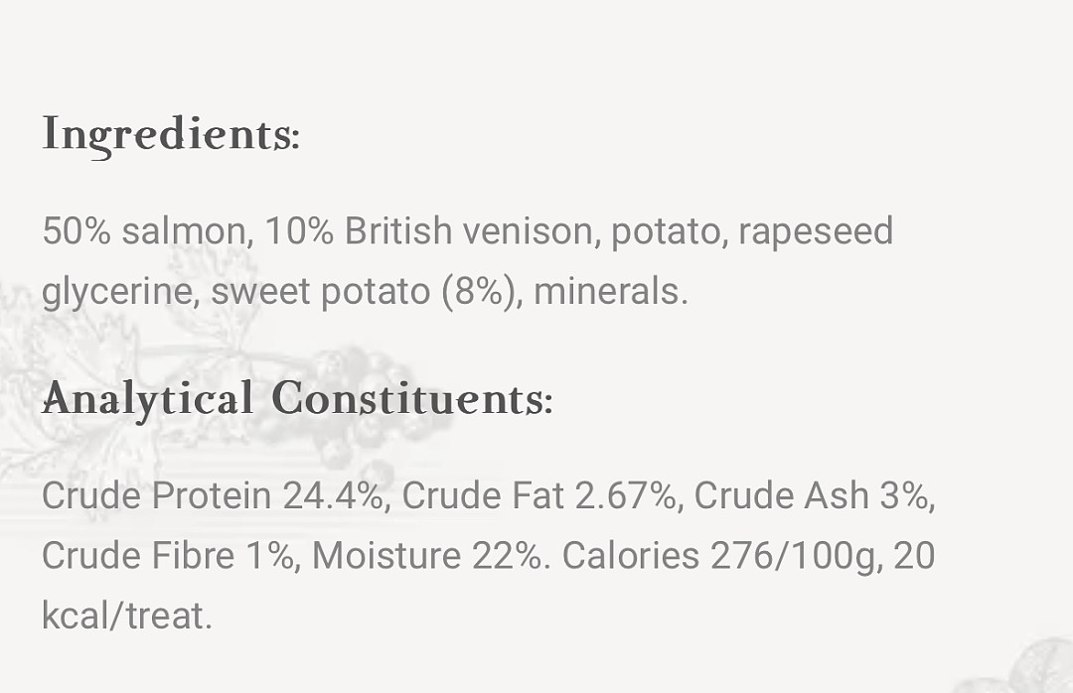
Task: Click the text 'sweet potato (8%)'
Action: (x=363, y=291)
